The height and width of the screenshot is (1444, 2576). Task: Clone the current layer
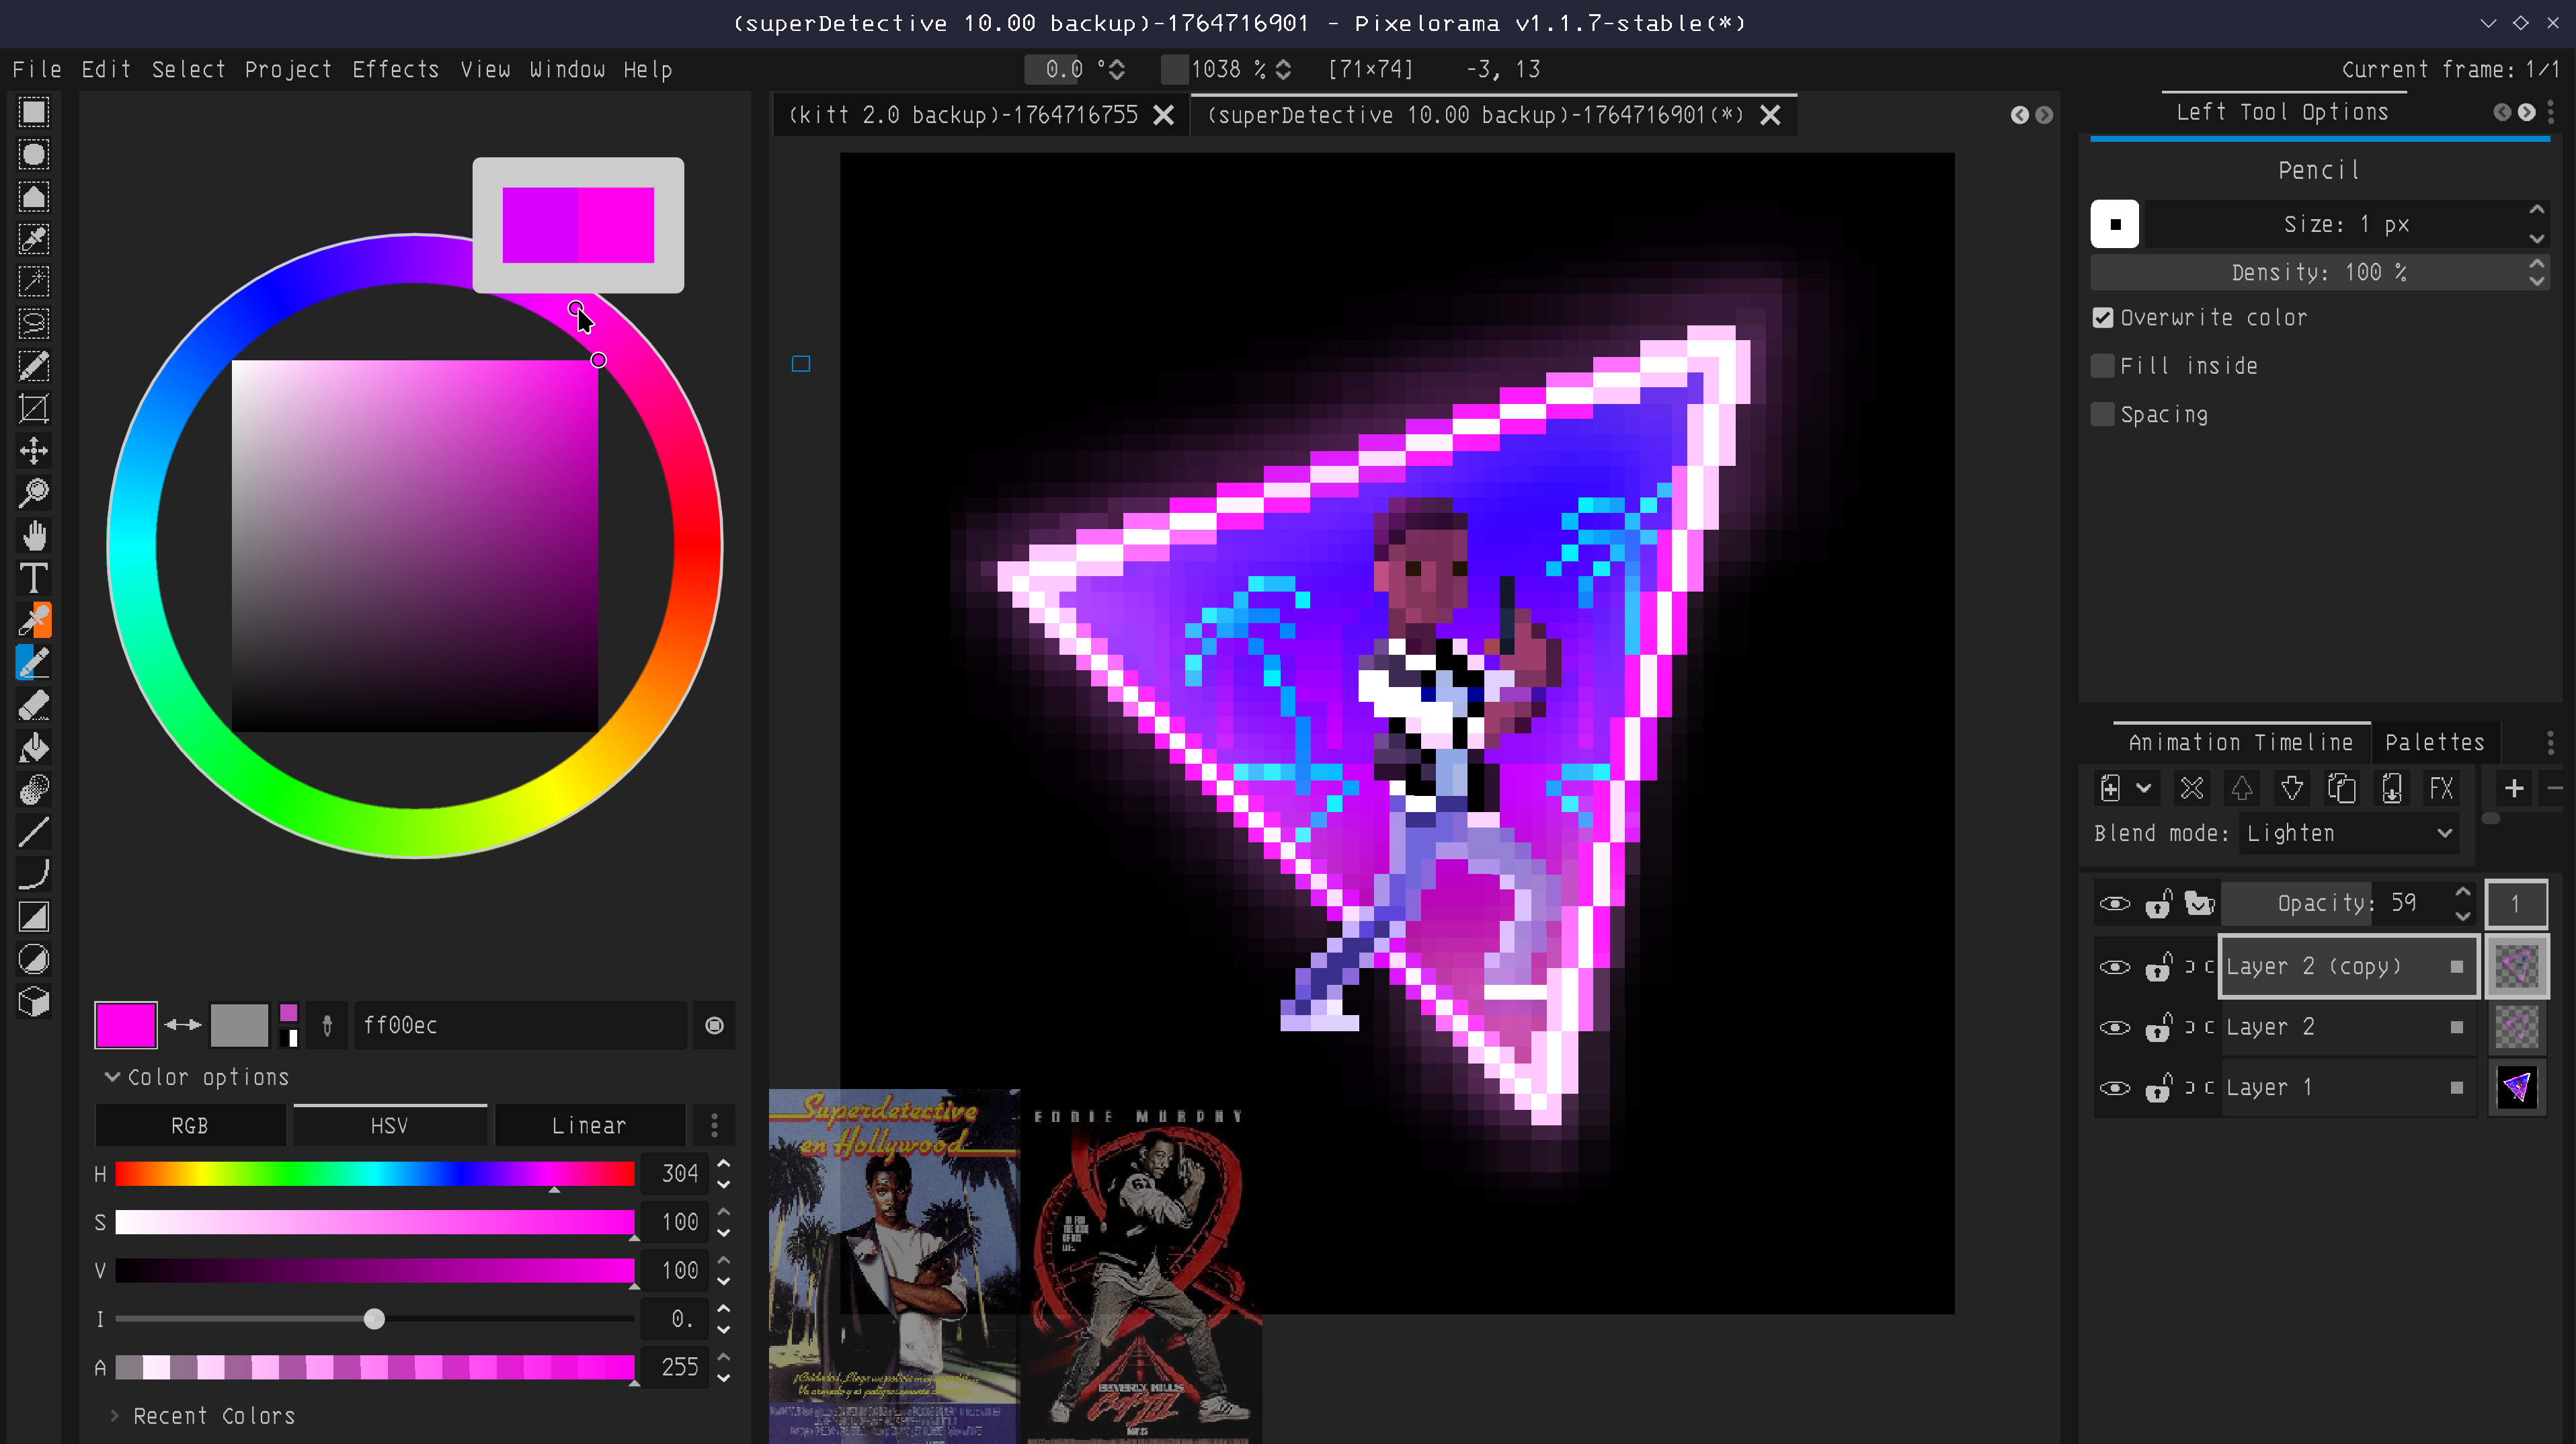click(x=2341, y=789)
